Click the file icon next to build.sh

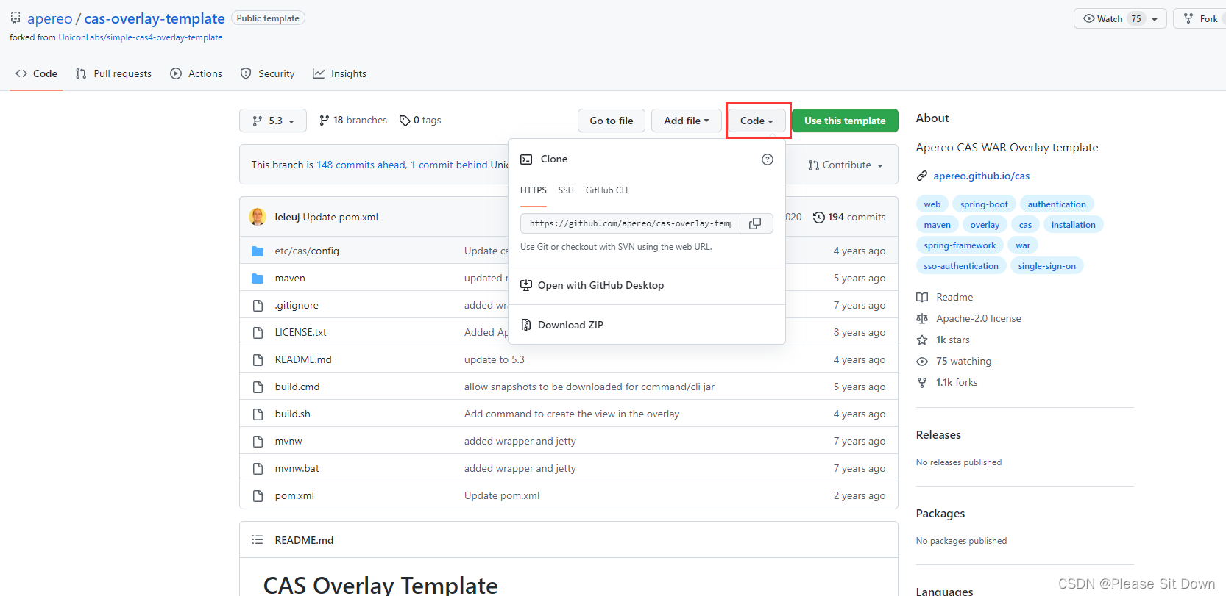click(258, 414)
